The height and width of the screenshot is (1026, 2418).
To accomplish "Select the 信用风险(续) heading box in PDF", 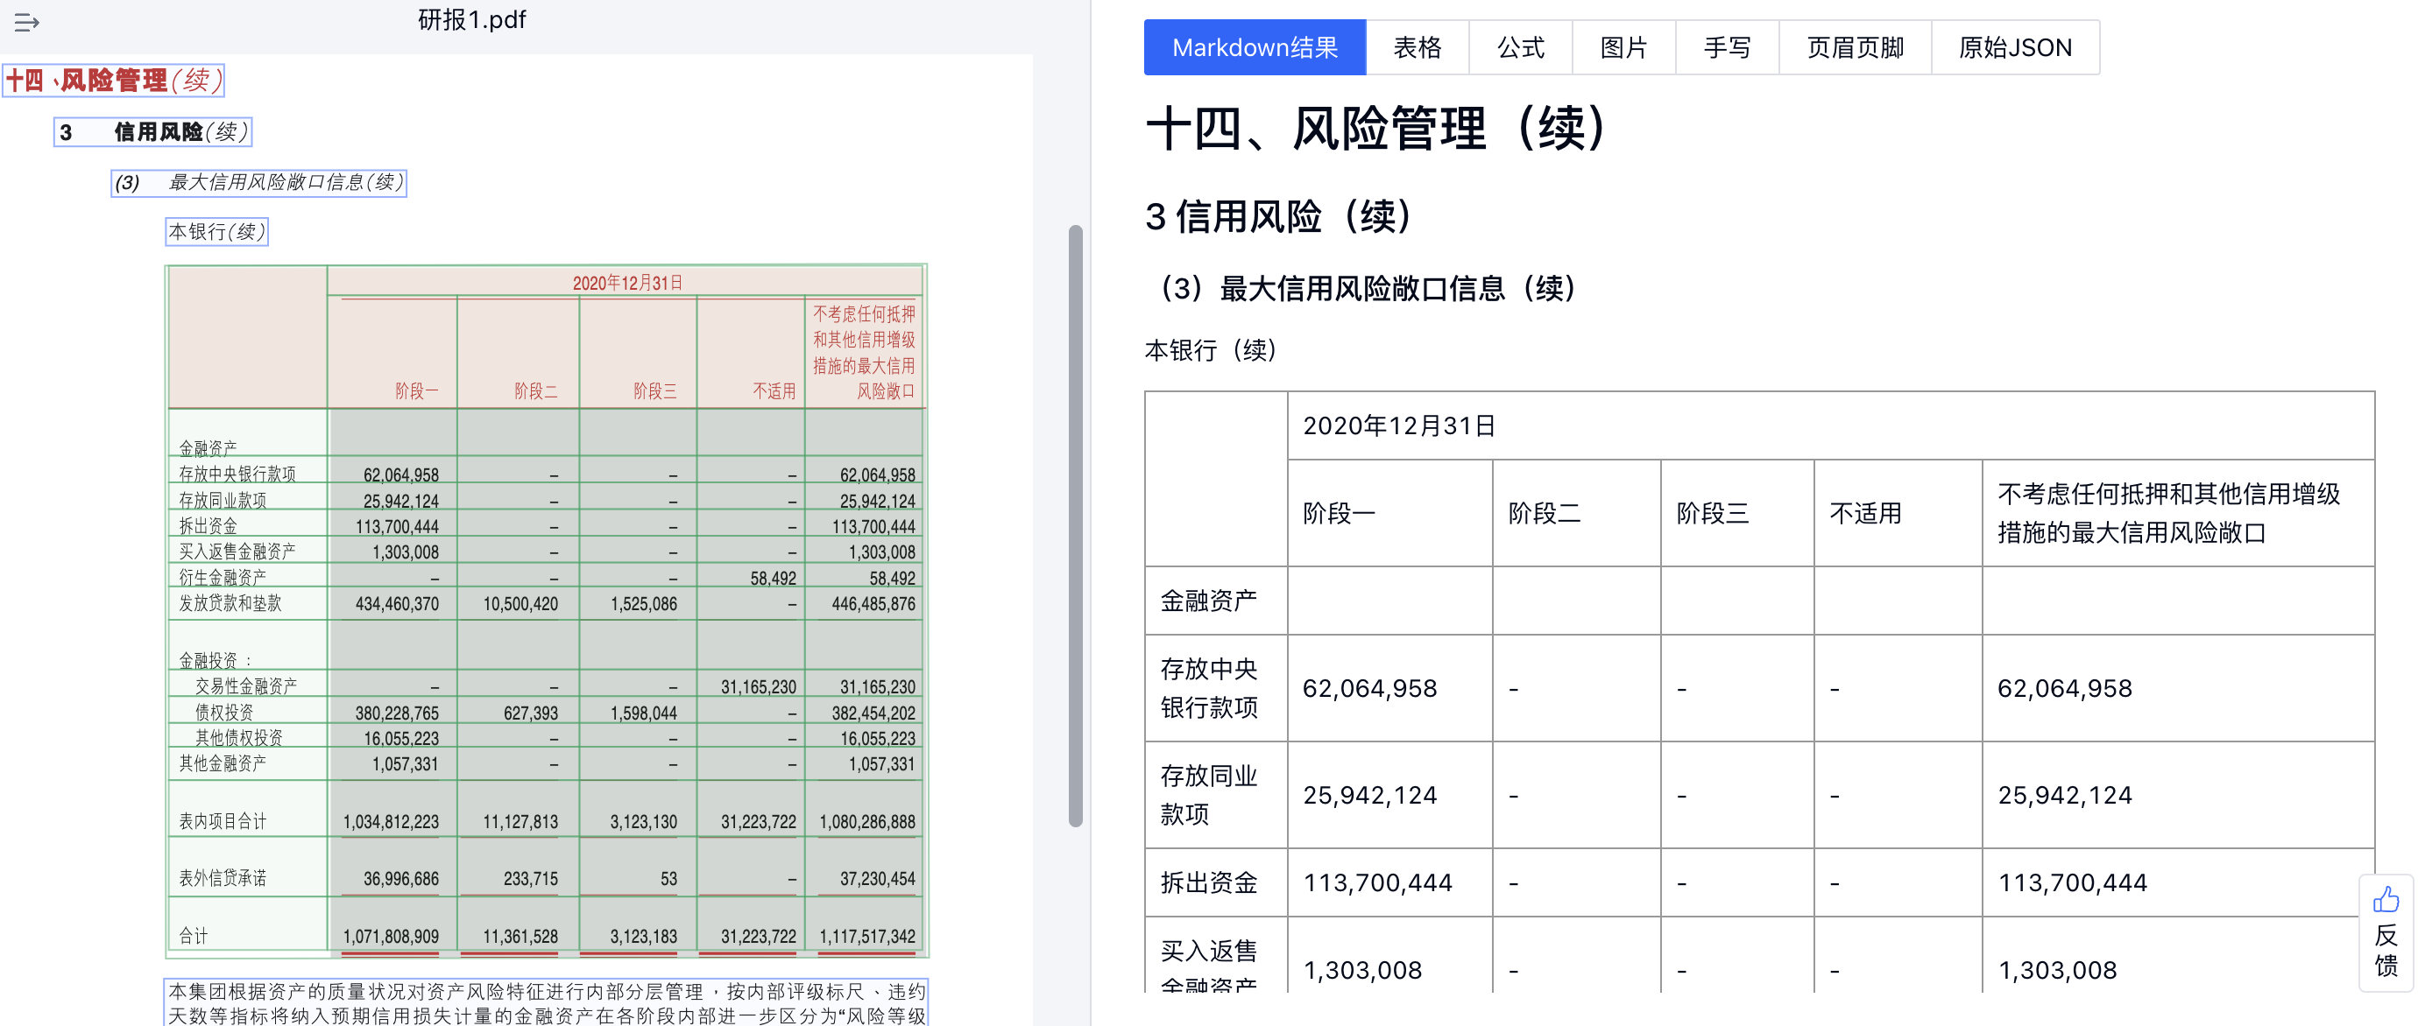I will pyautogui.click(x=152, y=131).
